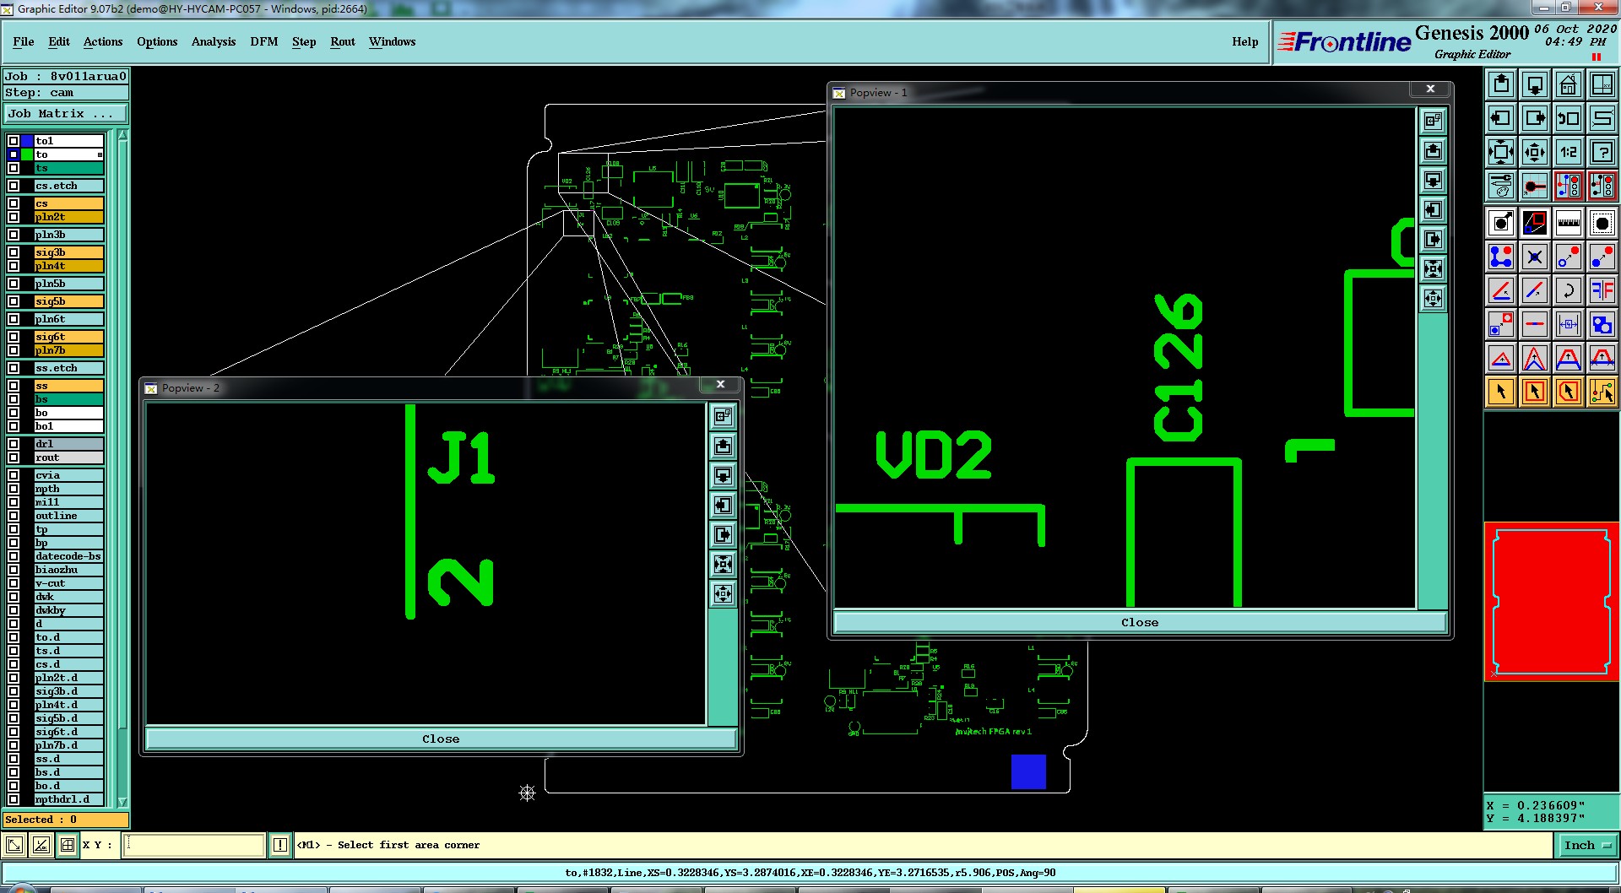Open the Rout menu

point(343,41)
